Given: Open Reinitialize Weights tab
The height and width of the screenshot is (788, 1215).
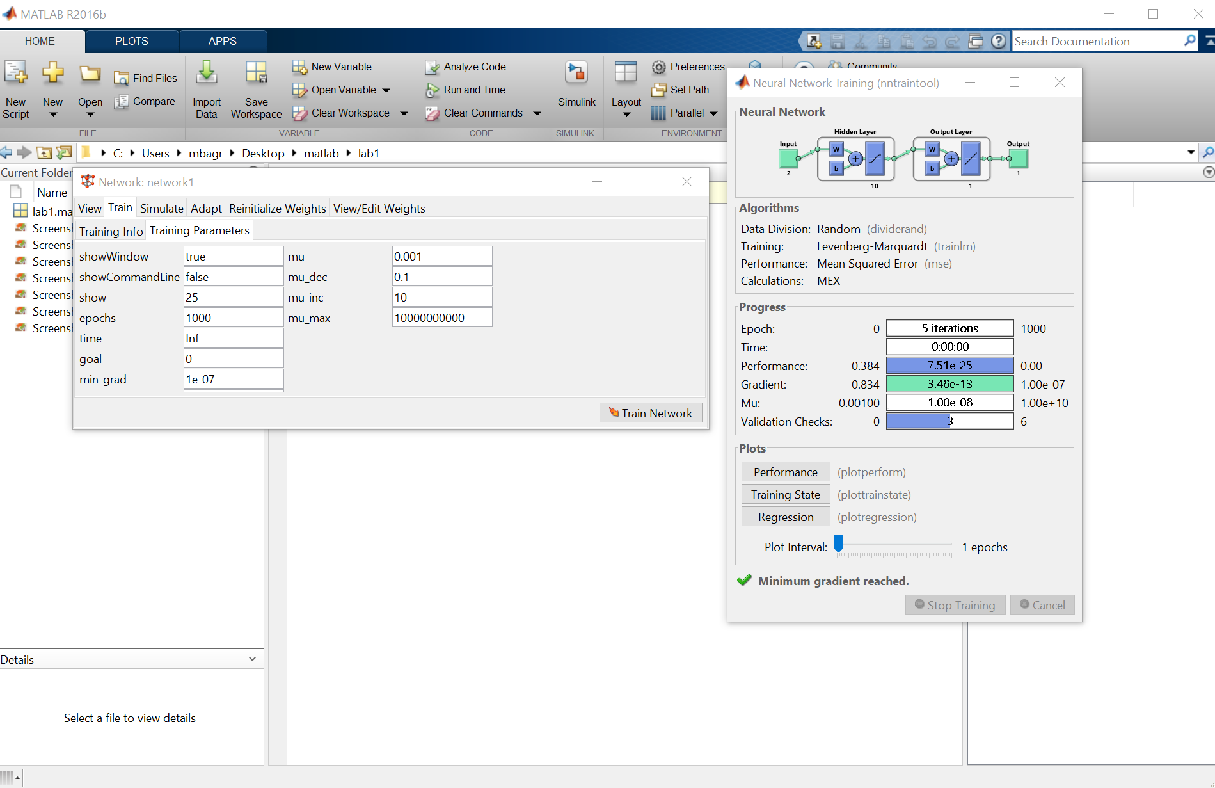Looking at the screenshot, I should 277,208.
